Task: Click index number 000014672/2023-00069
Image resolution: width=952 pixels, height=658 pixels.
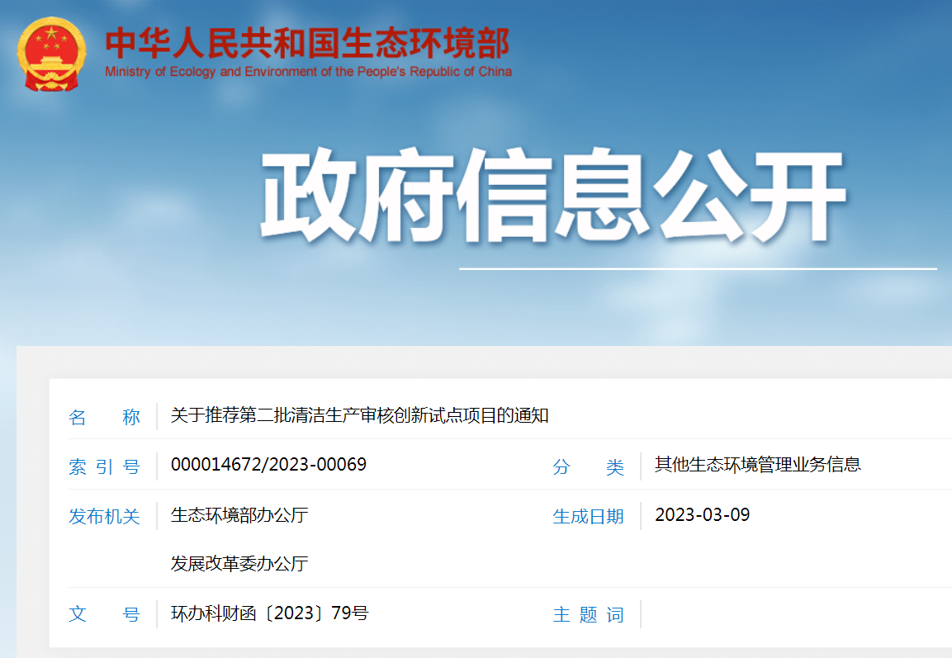Action: click(268, 465)
